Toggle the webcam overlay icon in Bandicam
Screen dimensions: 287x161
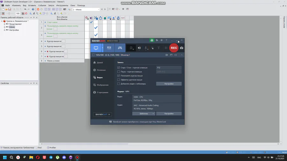coord(131,48)
